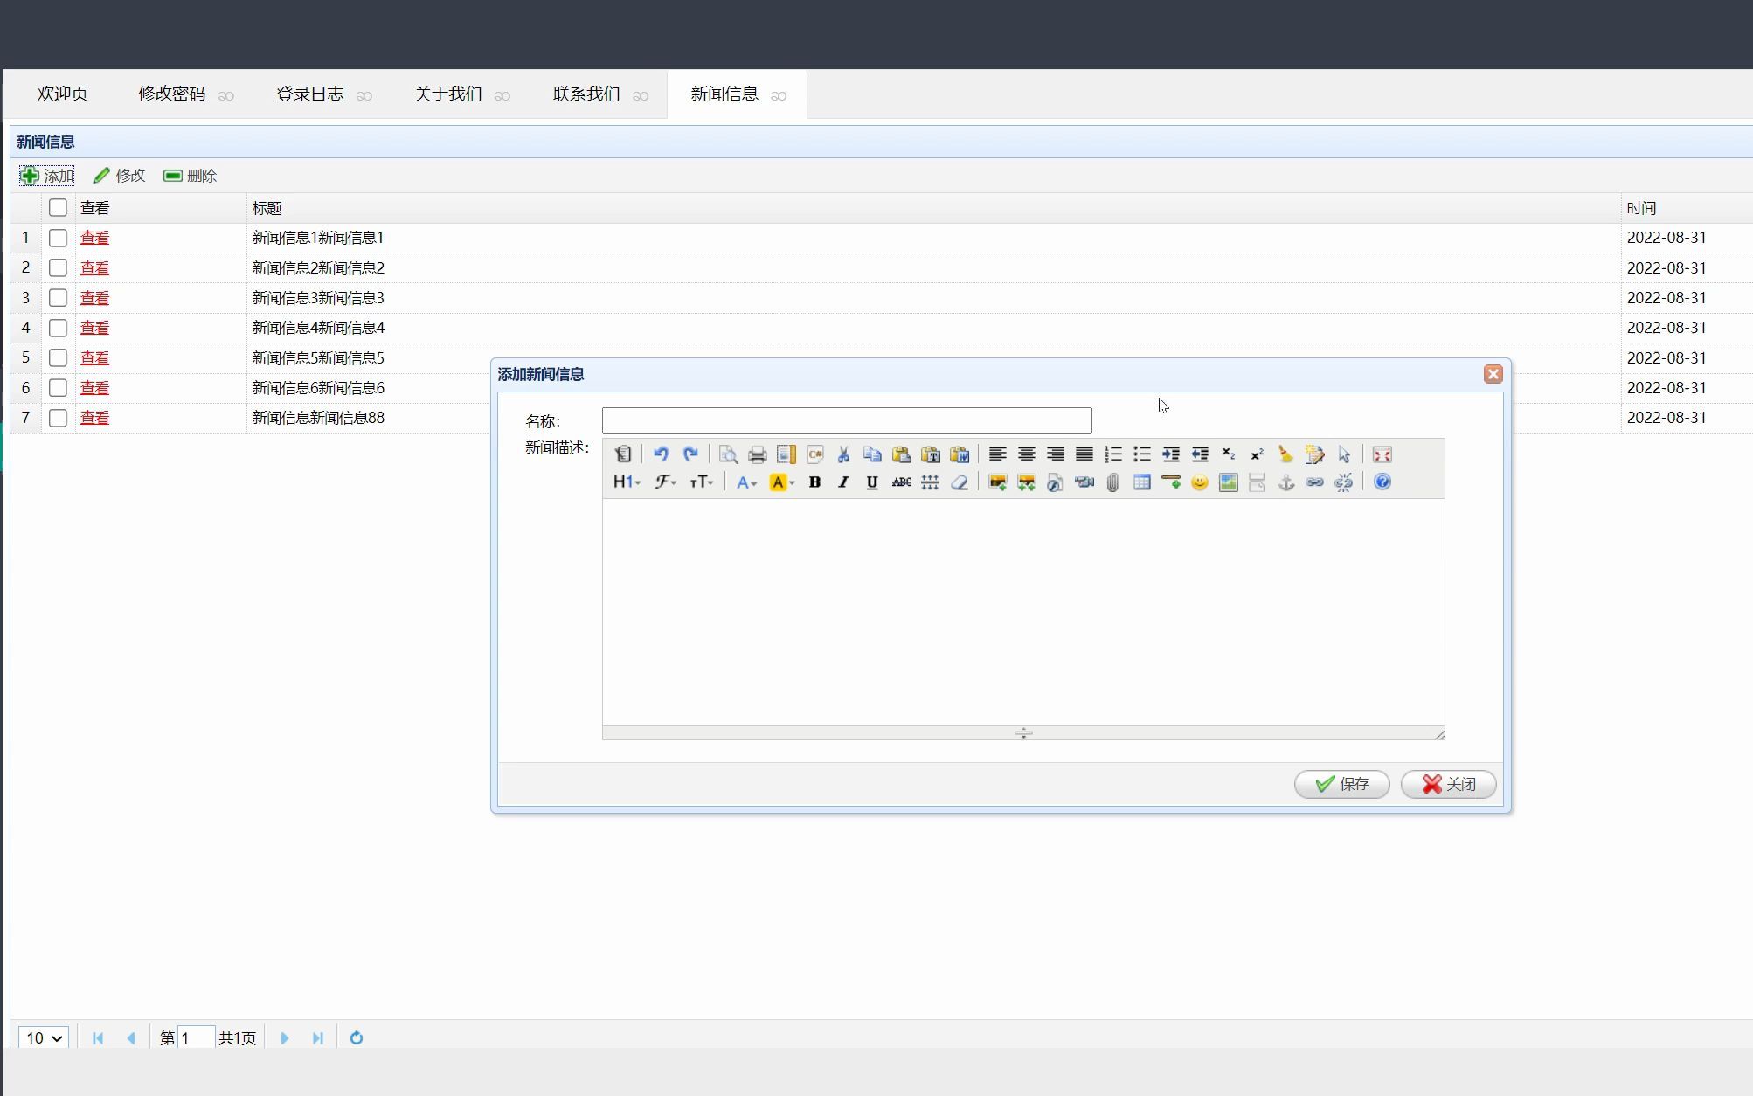Insert code block icon

click(814, 454)
